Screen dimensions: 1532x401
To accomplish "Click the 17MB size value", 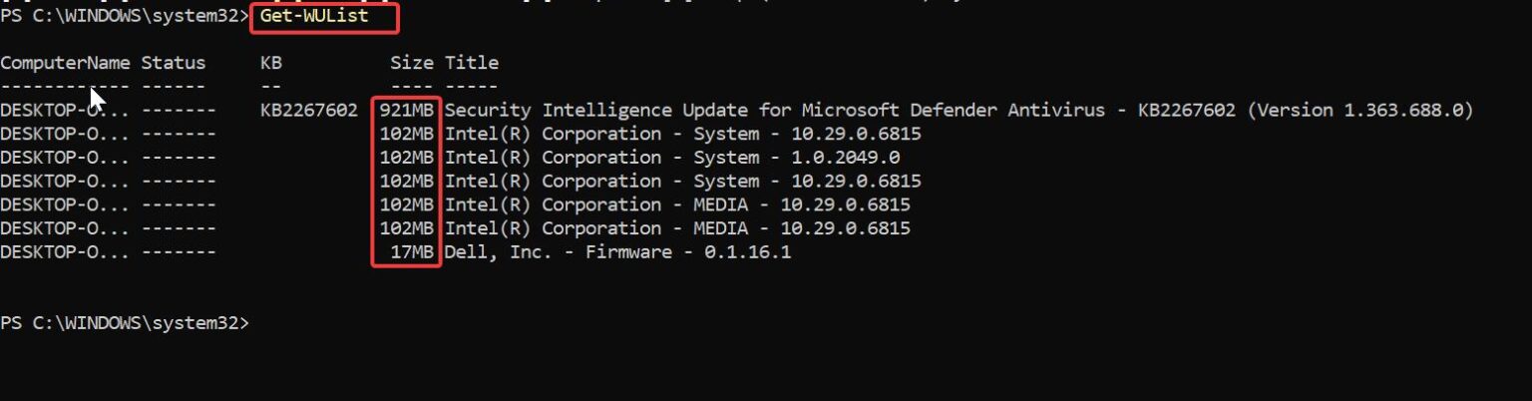I will tap(411, 252).
